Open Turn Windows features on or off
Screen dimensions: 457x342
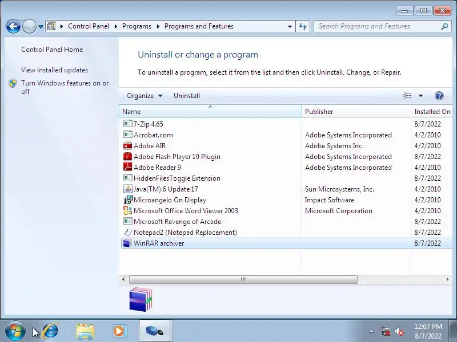coord(65,87)
